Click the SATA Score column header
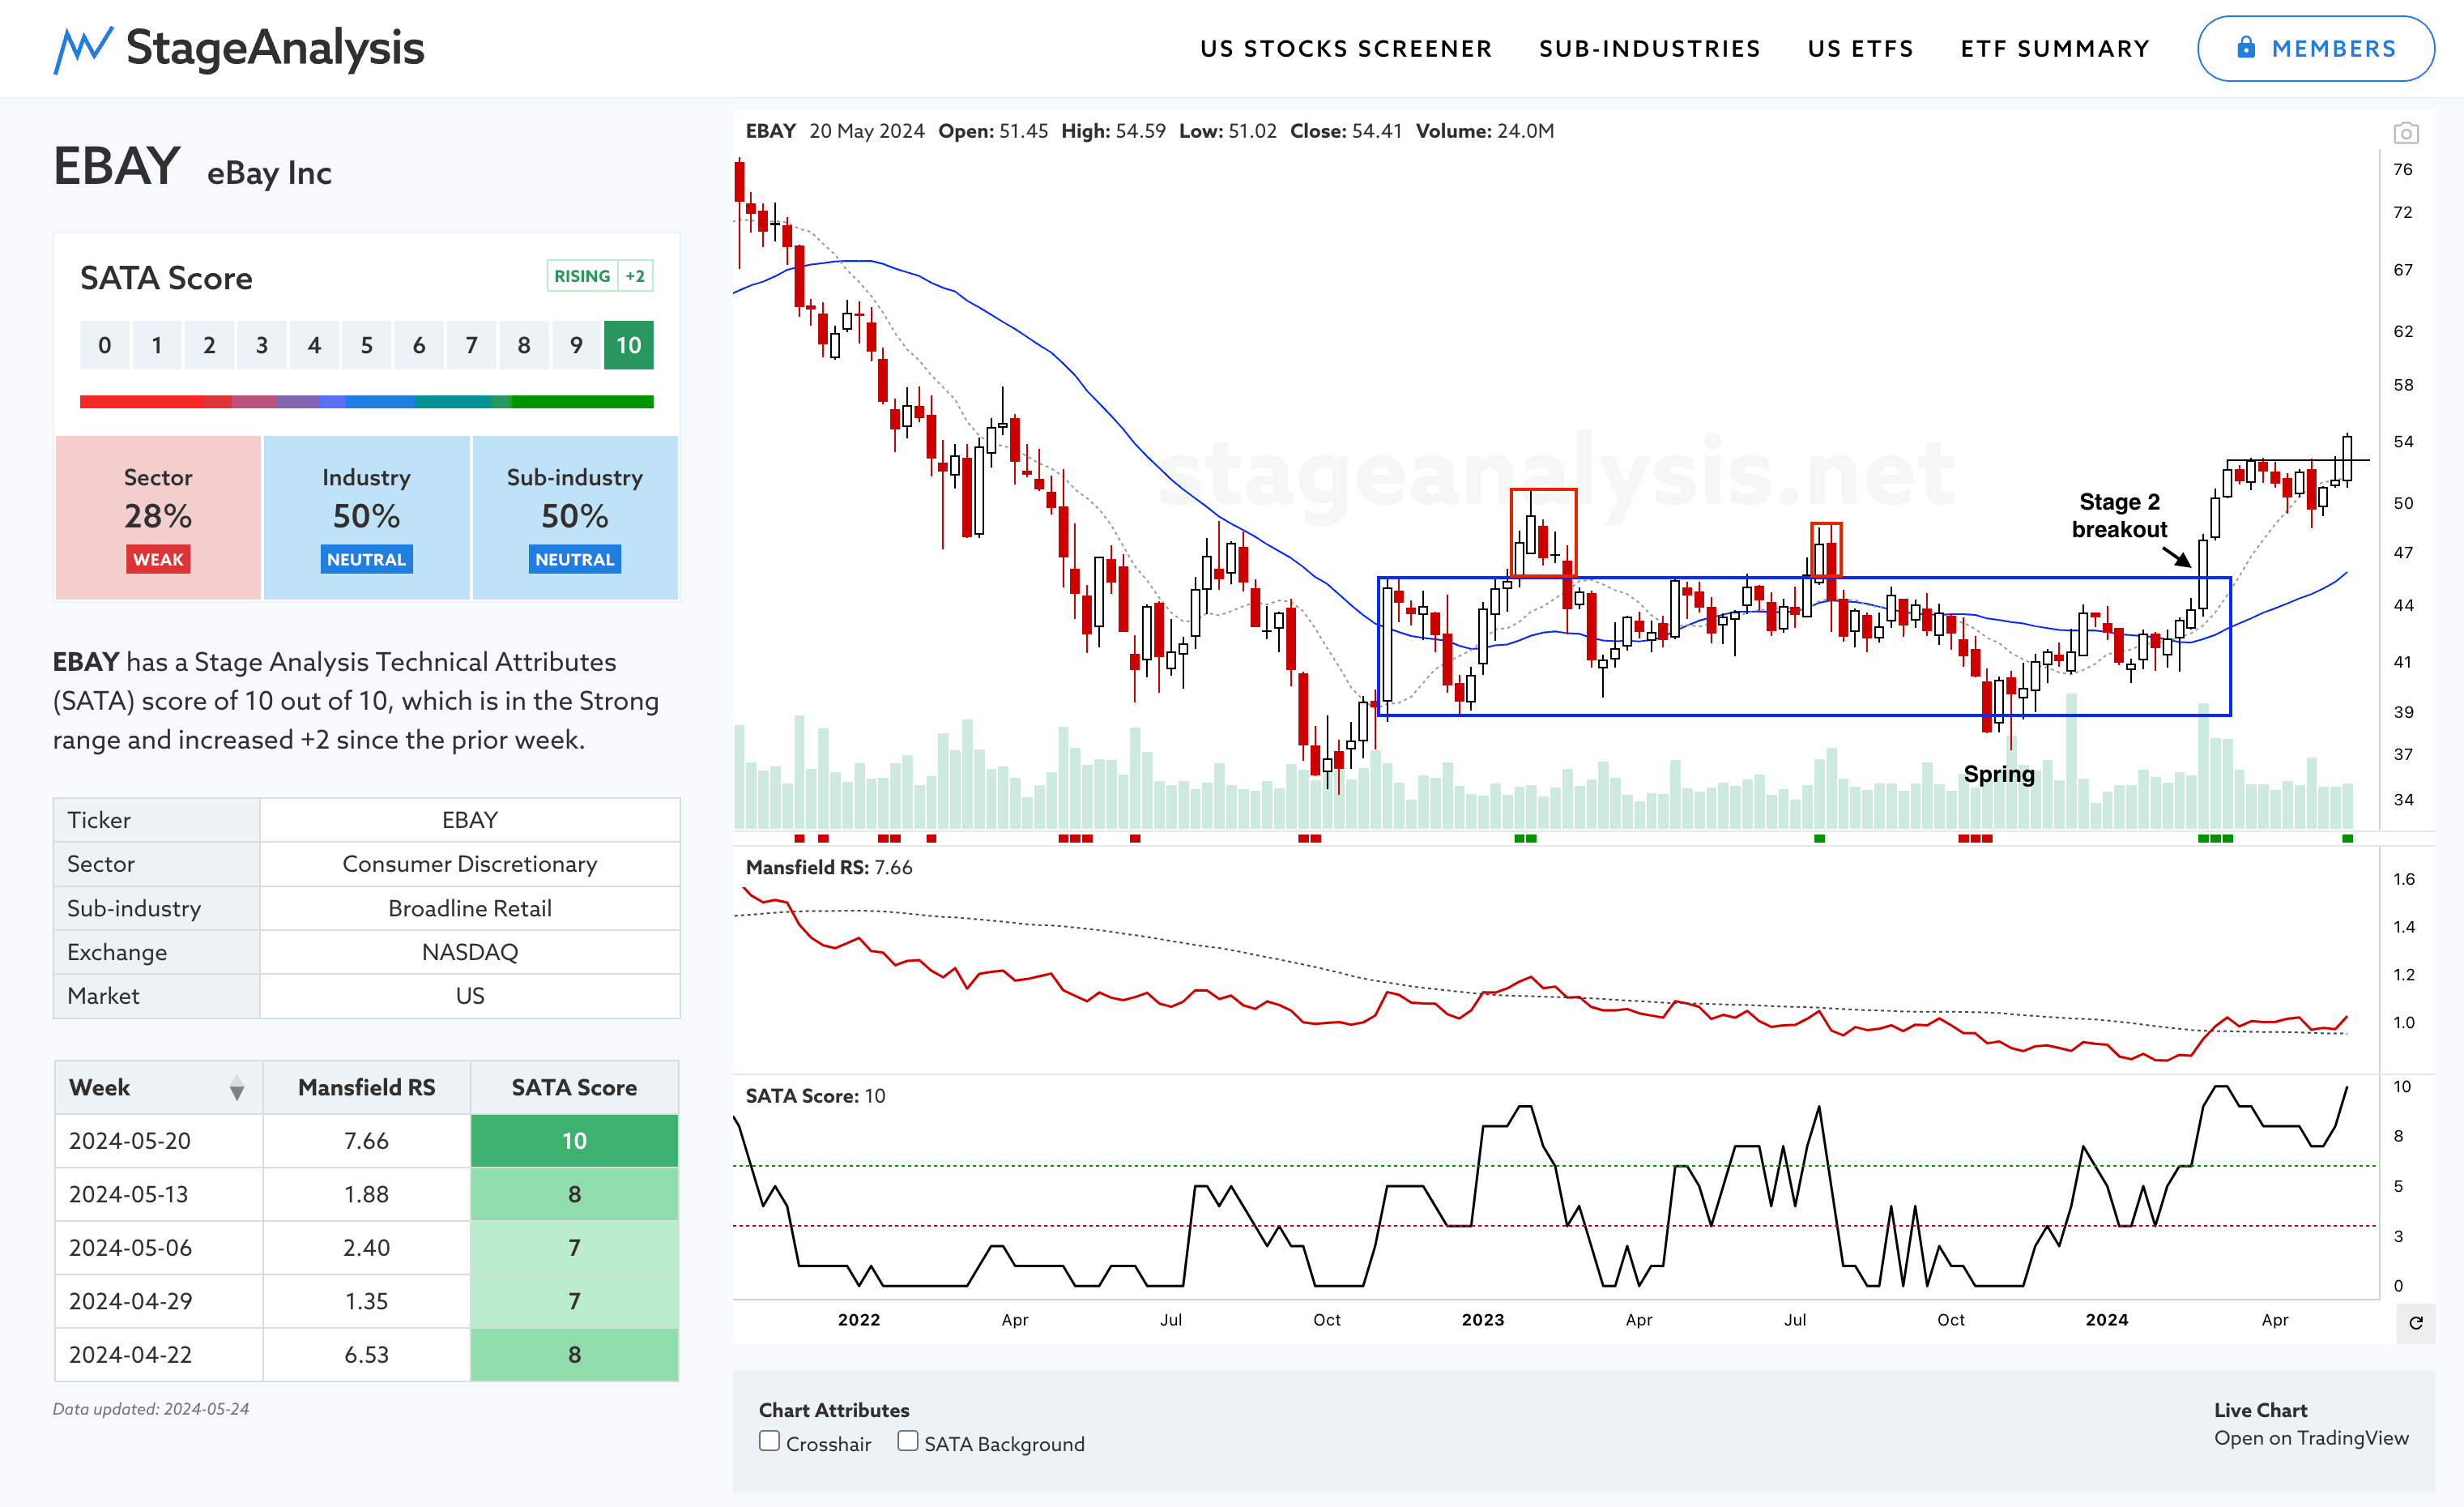Image resolution: width=2464 pixels, height=1507 pixels. 575,1088
